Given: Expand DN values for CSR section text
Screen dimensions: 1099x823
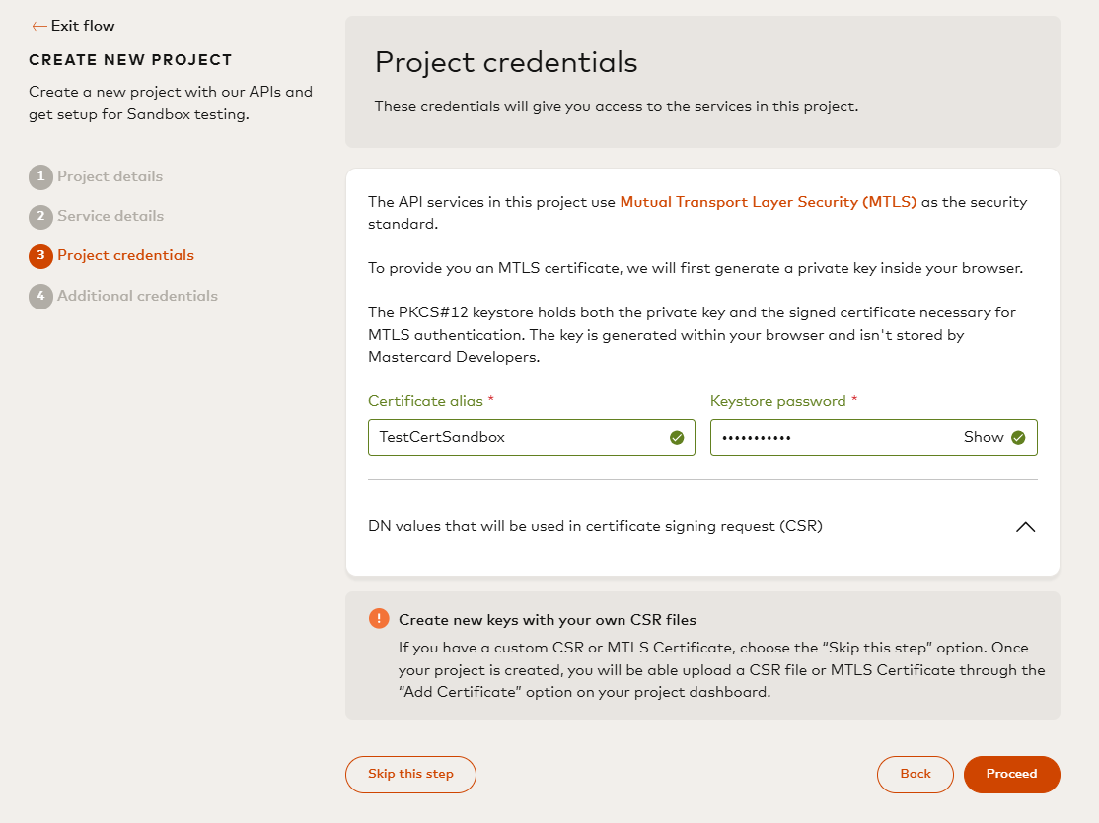Looking at the screenshot, I should coord(595,526).
